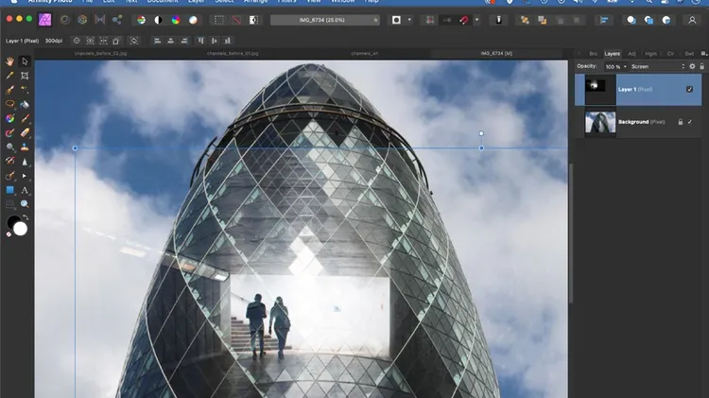
Task: Select the Mesh Warp tool
Action: [x=10, y=204]
